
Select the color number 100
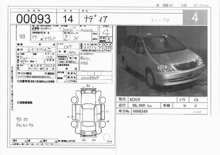pyautogui.click(x=49, y=57)
